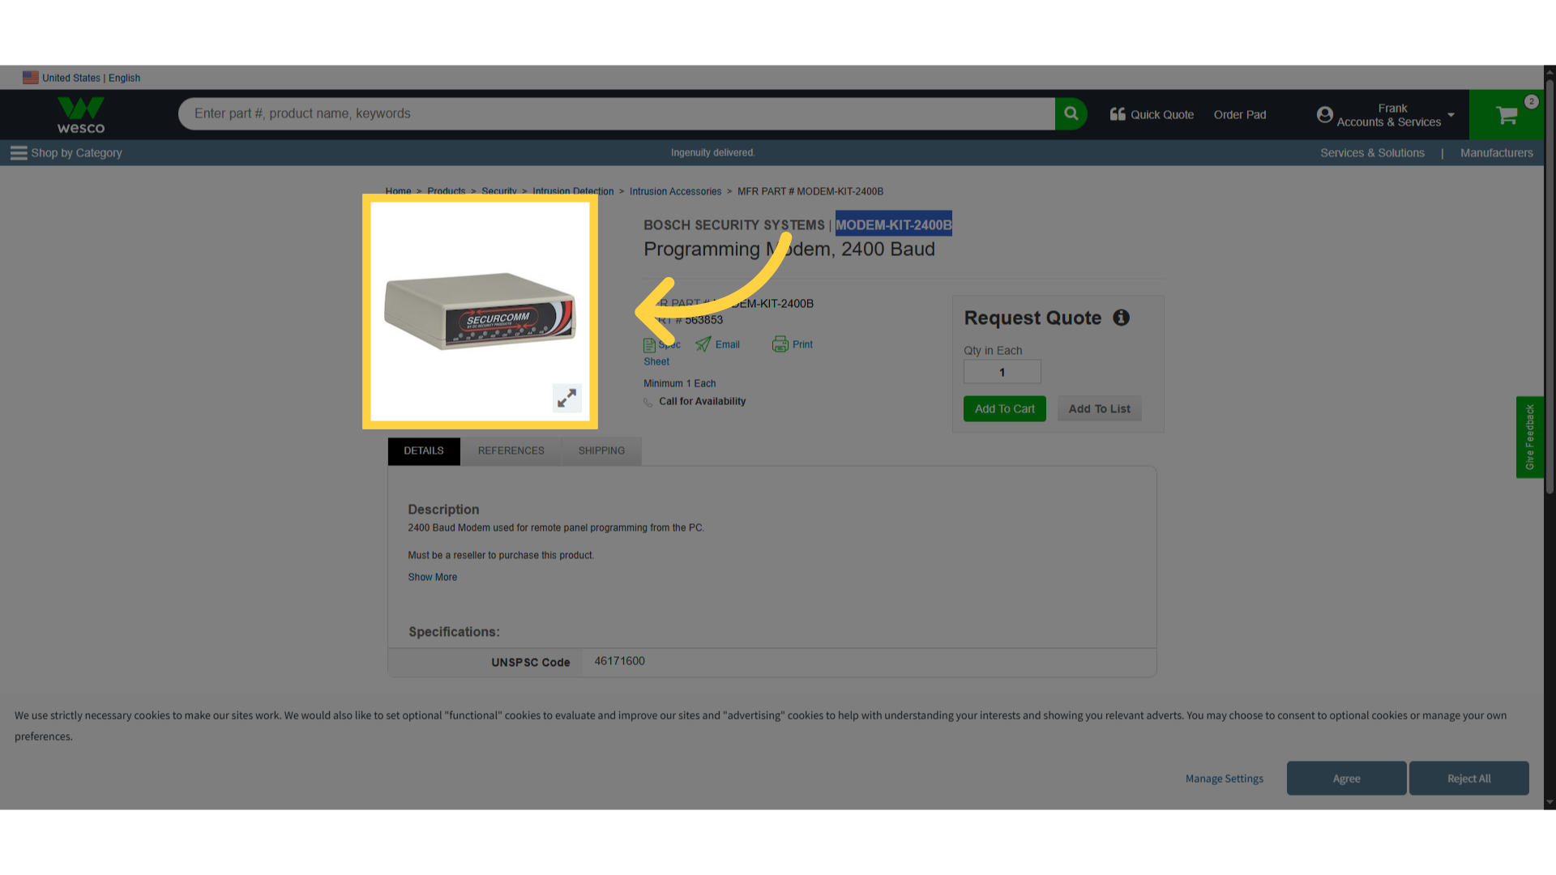Open Give Feedback side tab
Viewport: 1556px width, 875px height.
(x=1530, y=437)
